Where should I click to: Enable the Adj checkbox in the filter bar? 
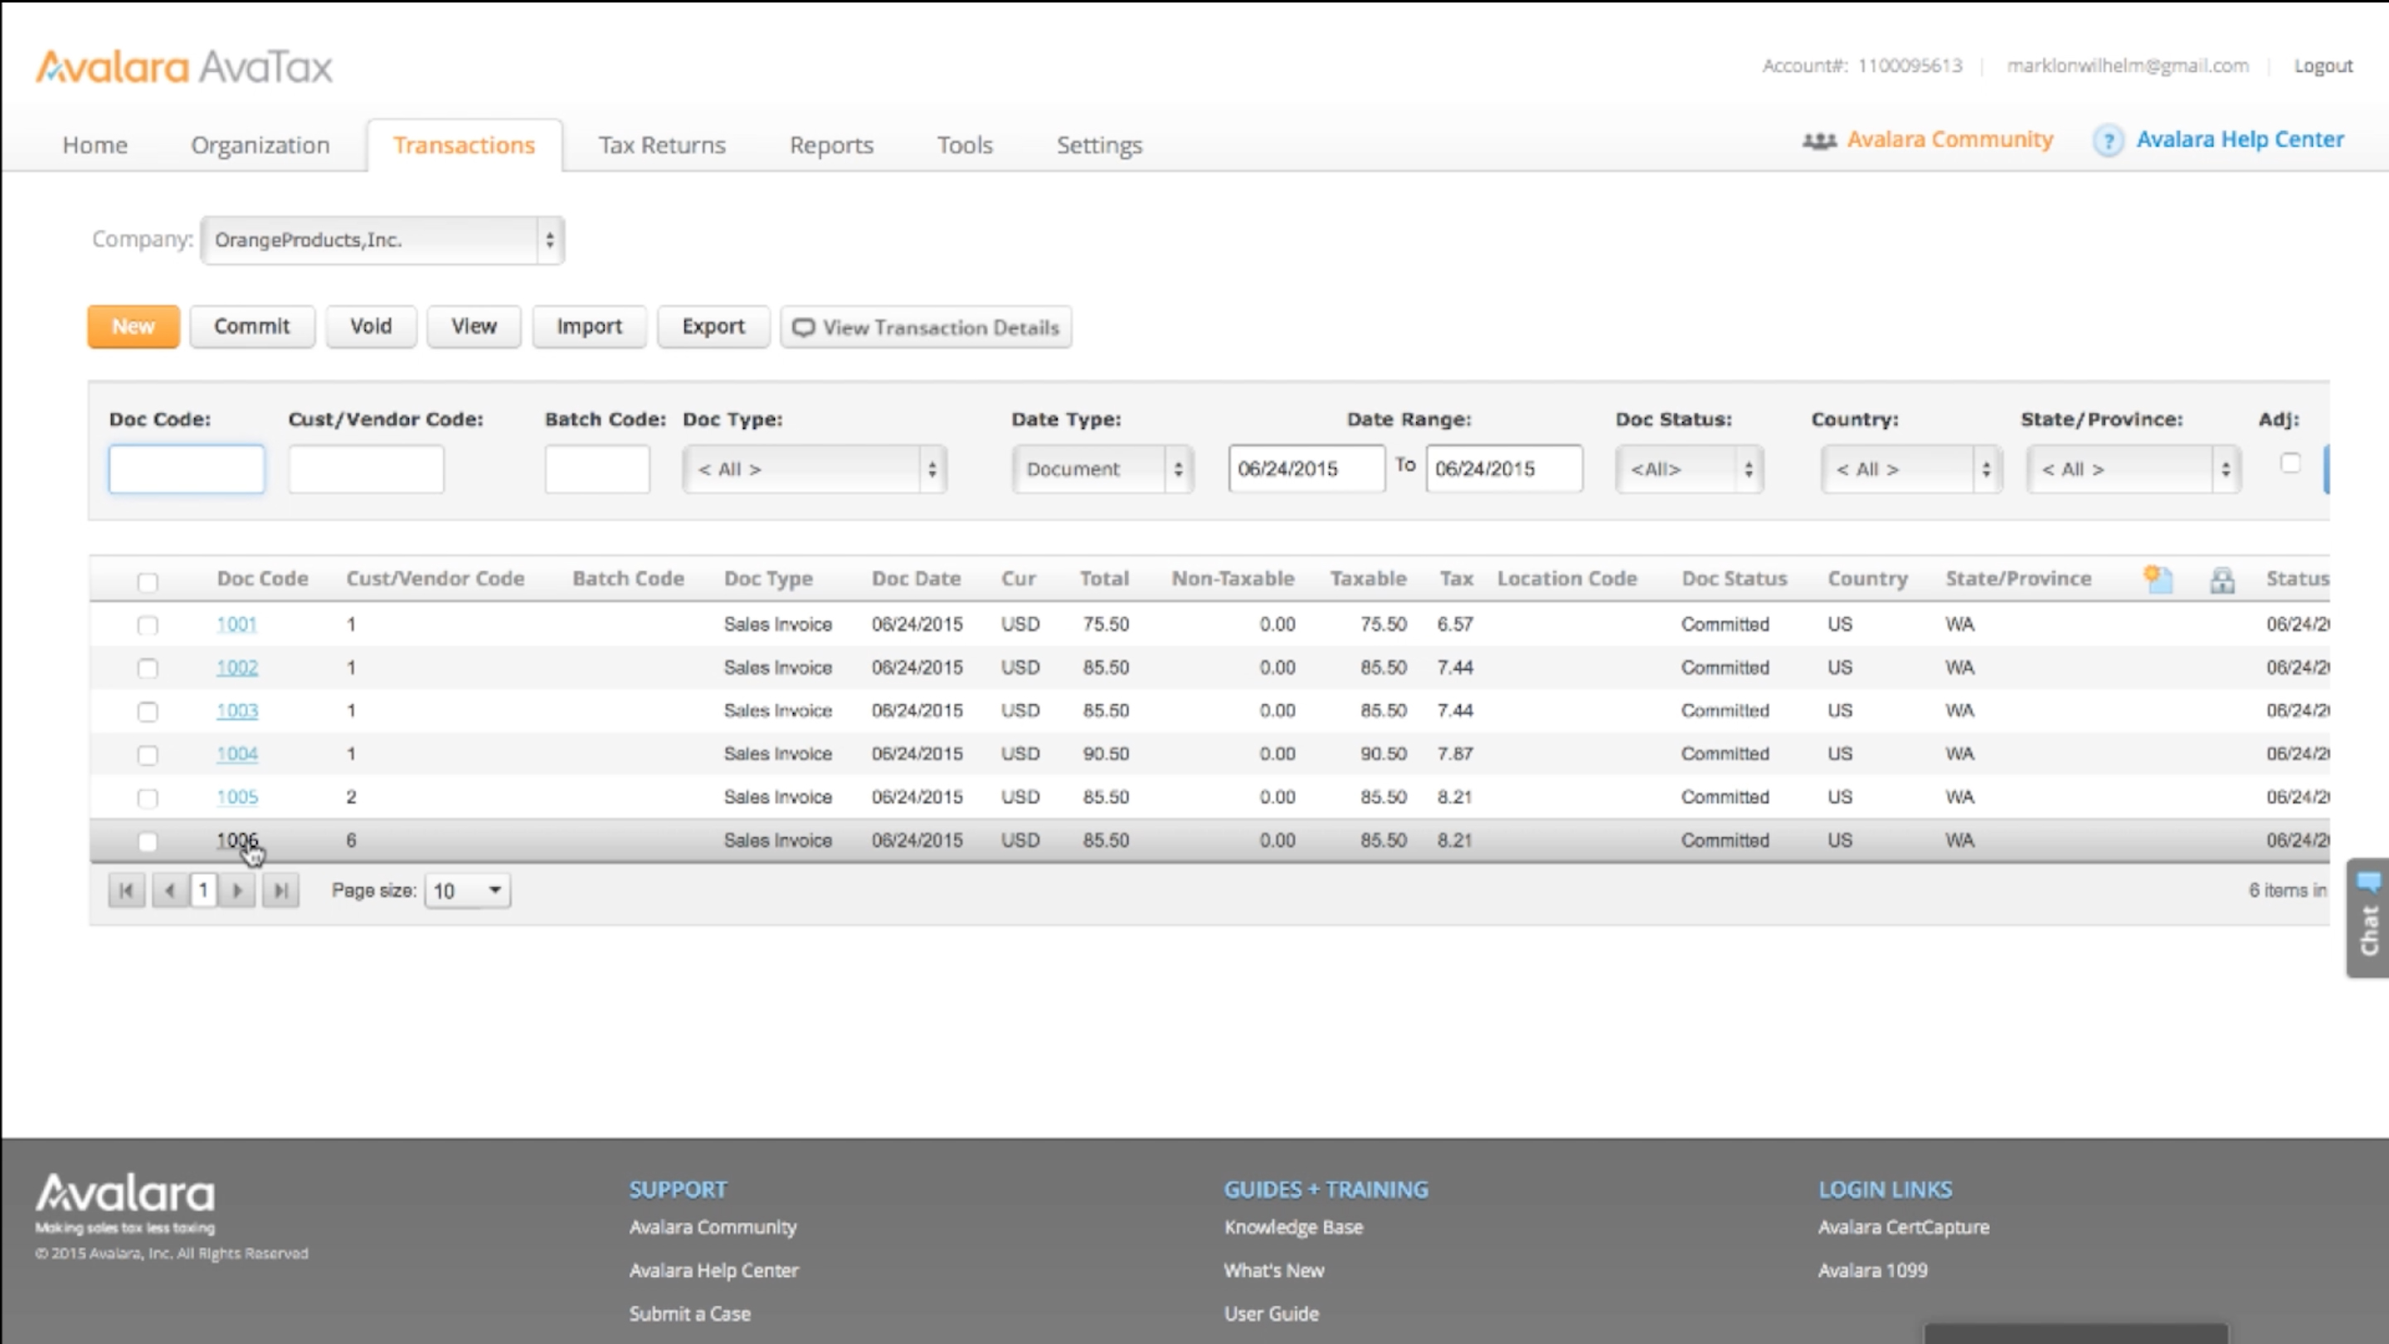point(2292,463)
